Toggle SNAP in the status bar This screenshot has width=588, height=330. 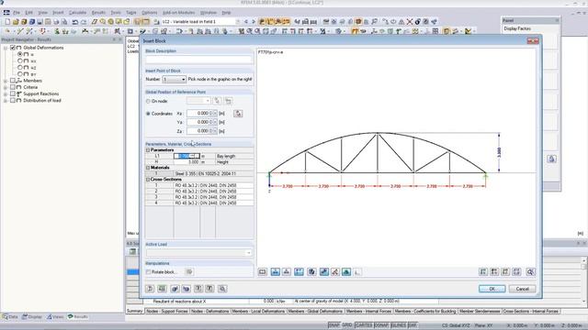point(334,325)
